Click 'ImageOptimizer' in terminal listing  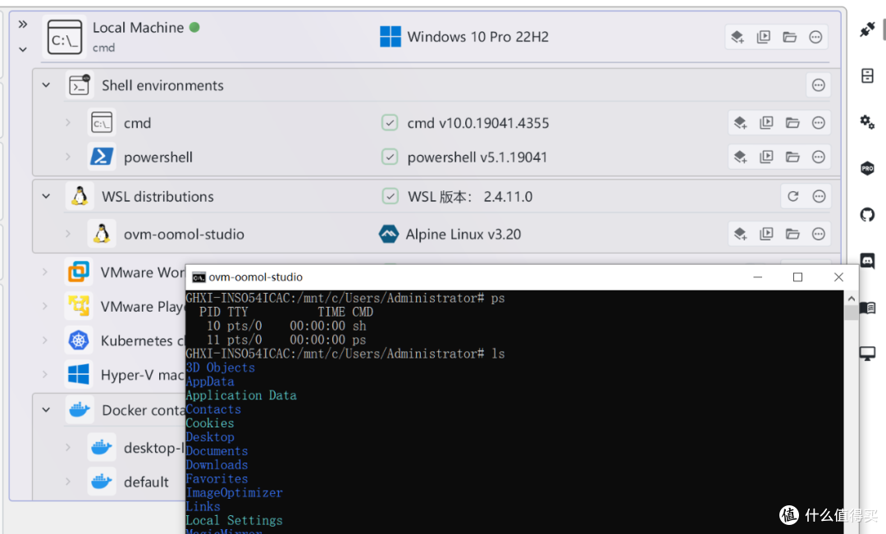tap(235, 493)
